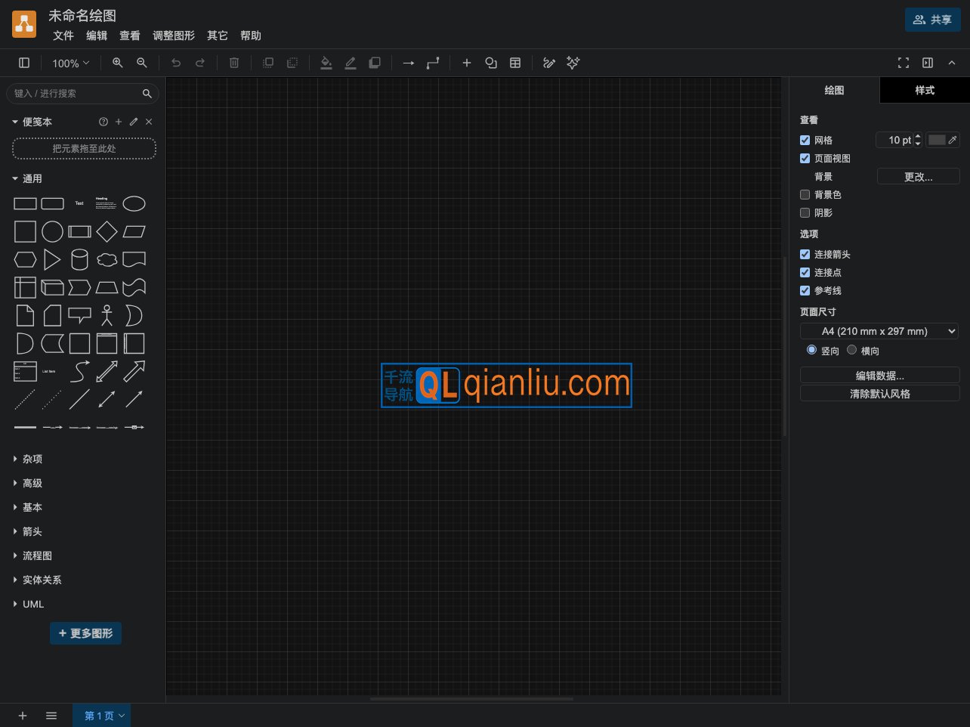This screenshot has width=970, height=727.
Task: Click the undo arrow icon
Action: click(176, 63)
